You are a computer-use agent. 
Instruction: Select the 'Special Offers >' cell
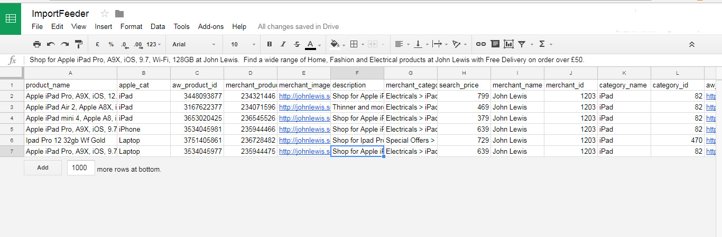point(410,140)
